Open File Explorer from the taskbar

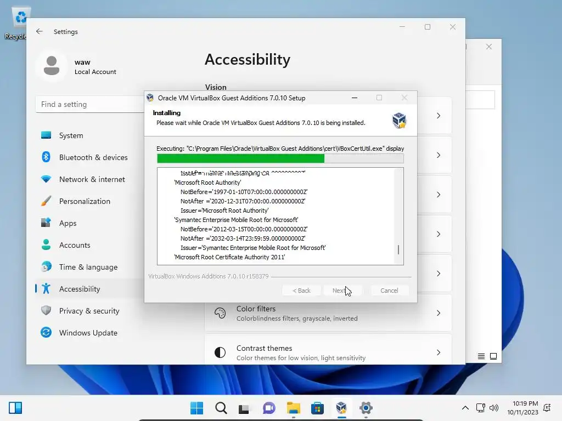293,408
